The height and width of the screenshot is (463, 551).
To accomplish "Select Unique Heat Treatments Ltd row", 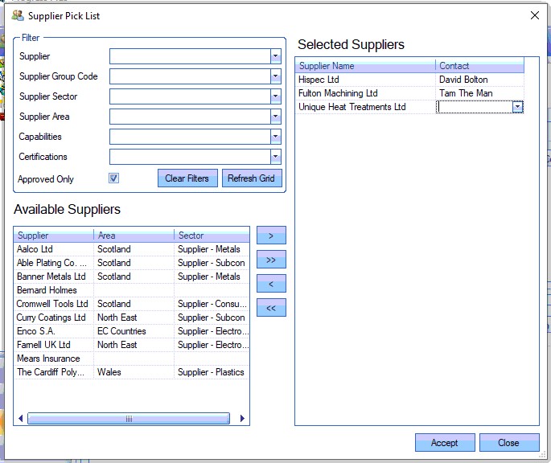I will (x=365, y=107).
